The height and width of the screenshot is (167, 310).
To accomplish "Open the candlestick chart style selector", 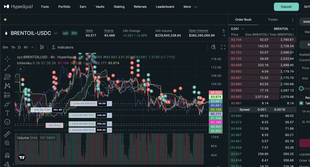I will [42, 47].
